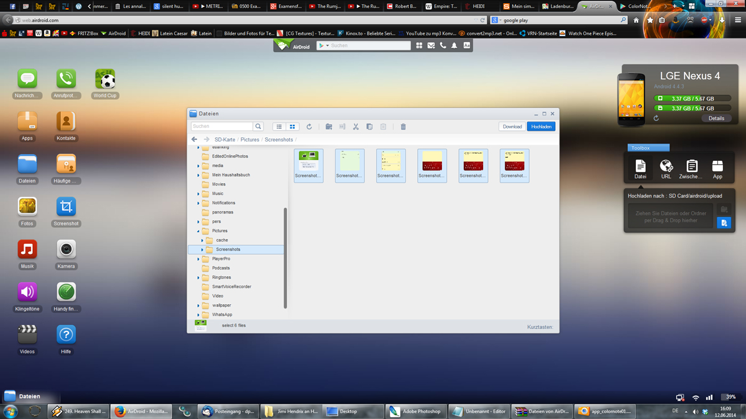Open the World Cup soccer icon
This screenshot has width=746, height=419.
(105, 79)
